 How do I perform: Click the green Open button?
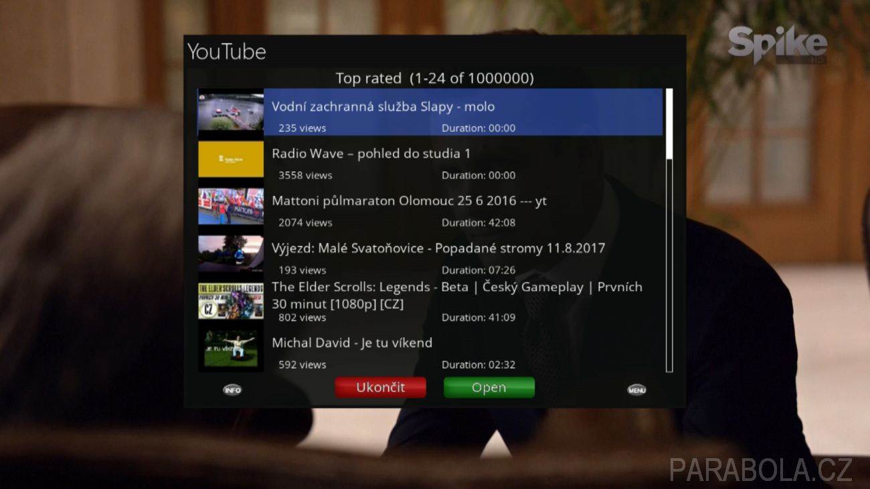(489, 387)
